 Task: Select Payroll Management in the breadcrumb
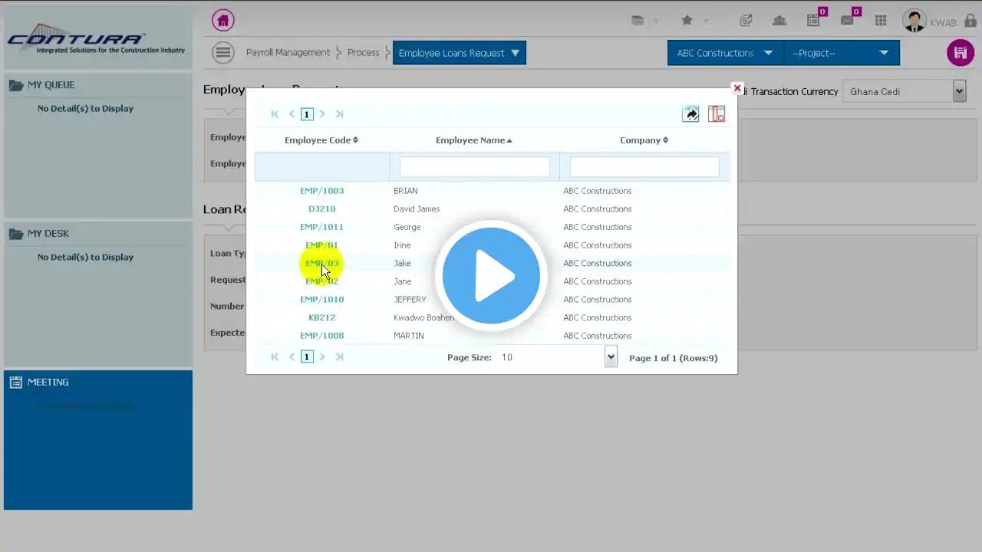pyautogui.click(x=288, y=53)
